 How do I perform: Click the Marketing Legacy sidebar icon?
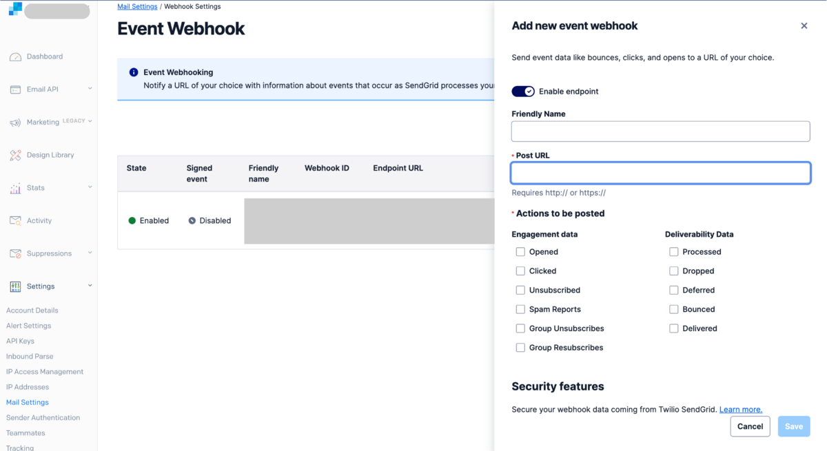coord(15,121)
